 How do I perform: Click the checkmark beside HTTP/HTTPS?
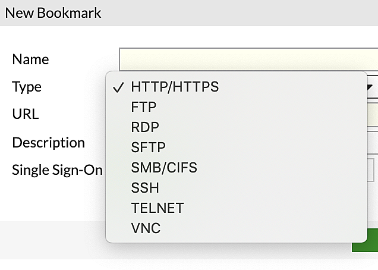click(117, 87)
